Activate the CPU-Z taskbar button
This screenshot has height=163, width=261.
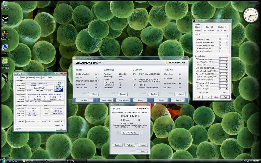[x=76, y=161]
